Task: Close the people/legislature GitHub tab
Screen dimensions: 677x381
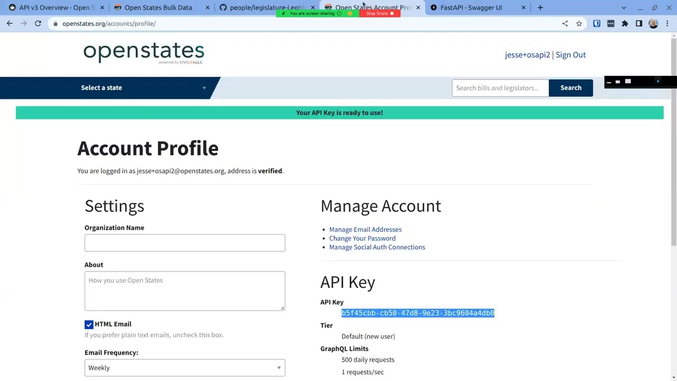Action: tap(313, 7)
